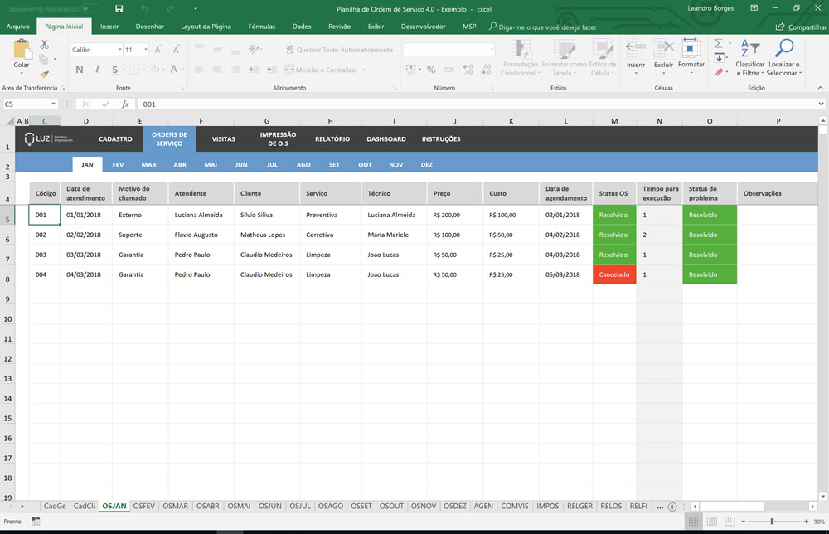This screenshot has width=829, height=534.
Task: Click the macro recording icon in status bar
Action: tap(36, 522)
